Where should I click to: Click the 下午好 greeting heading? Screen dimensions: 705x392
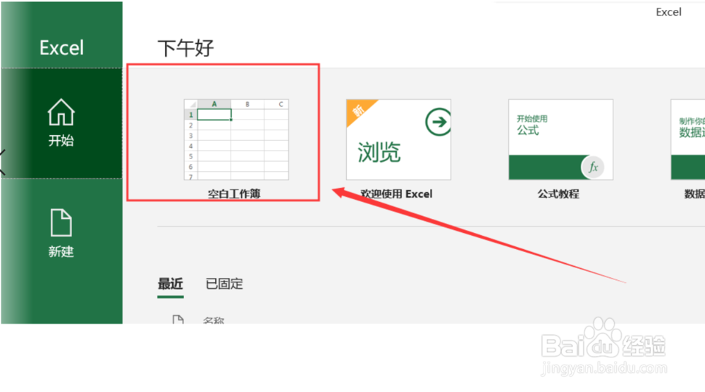(185, 48)
